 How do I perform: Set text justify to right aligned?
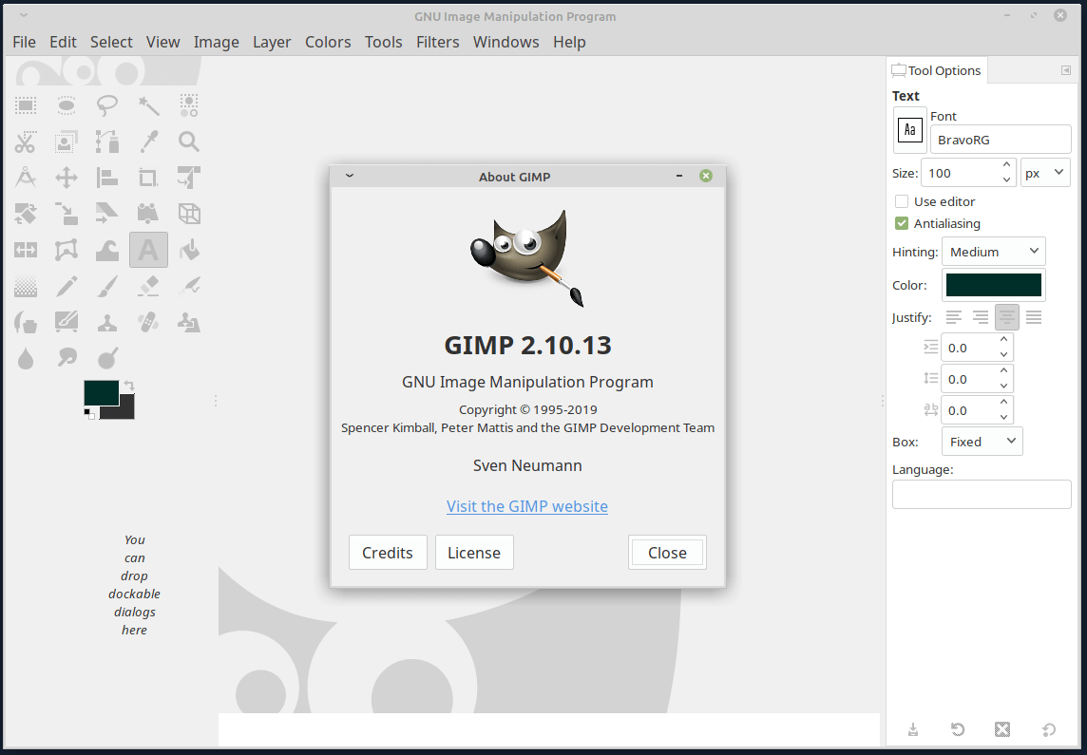tap(981, 317)
